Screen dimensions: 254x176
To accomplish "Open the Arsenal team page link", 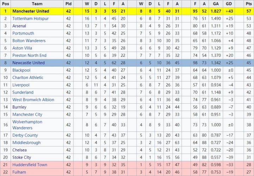I will (19, 26).
